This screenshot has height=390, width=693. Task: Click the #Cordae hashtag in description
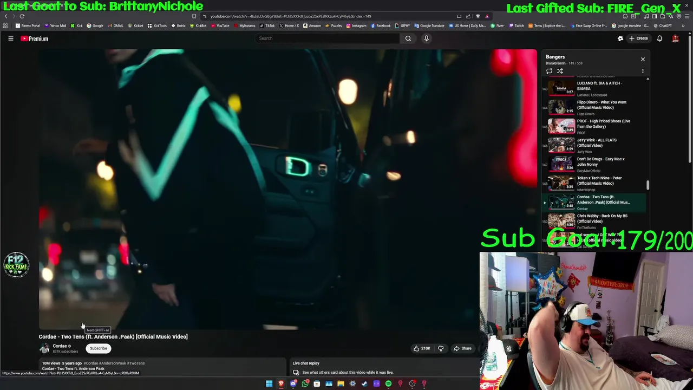tap(91, 363)
